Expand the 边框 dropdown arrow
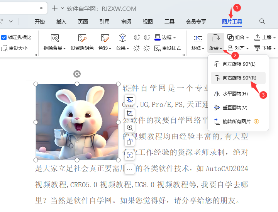Image resolution: width=278 pixels, height=212 pixels. [175, 37]
